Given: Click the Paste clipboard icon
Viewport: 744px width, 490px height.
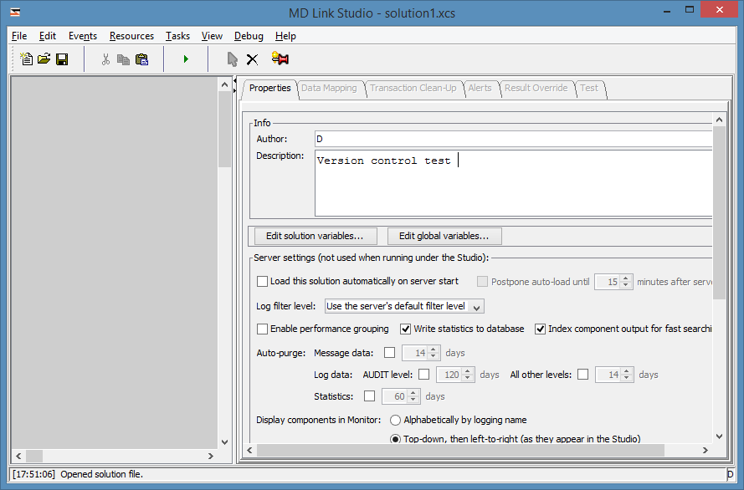Looking at the screenshot, I should point(142,59).
